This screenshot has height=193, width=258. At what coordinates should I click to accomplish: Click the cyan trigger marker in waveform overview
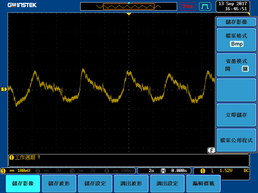[129, 3]
